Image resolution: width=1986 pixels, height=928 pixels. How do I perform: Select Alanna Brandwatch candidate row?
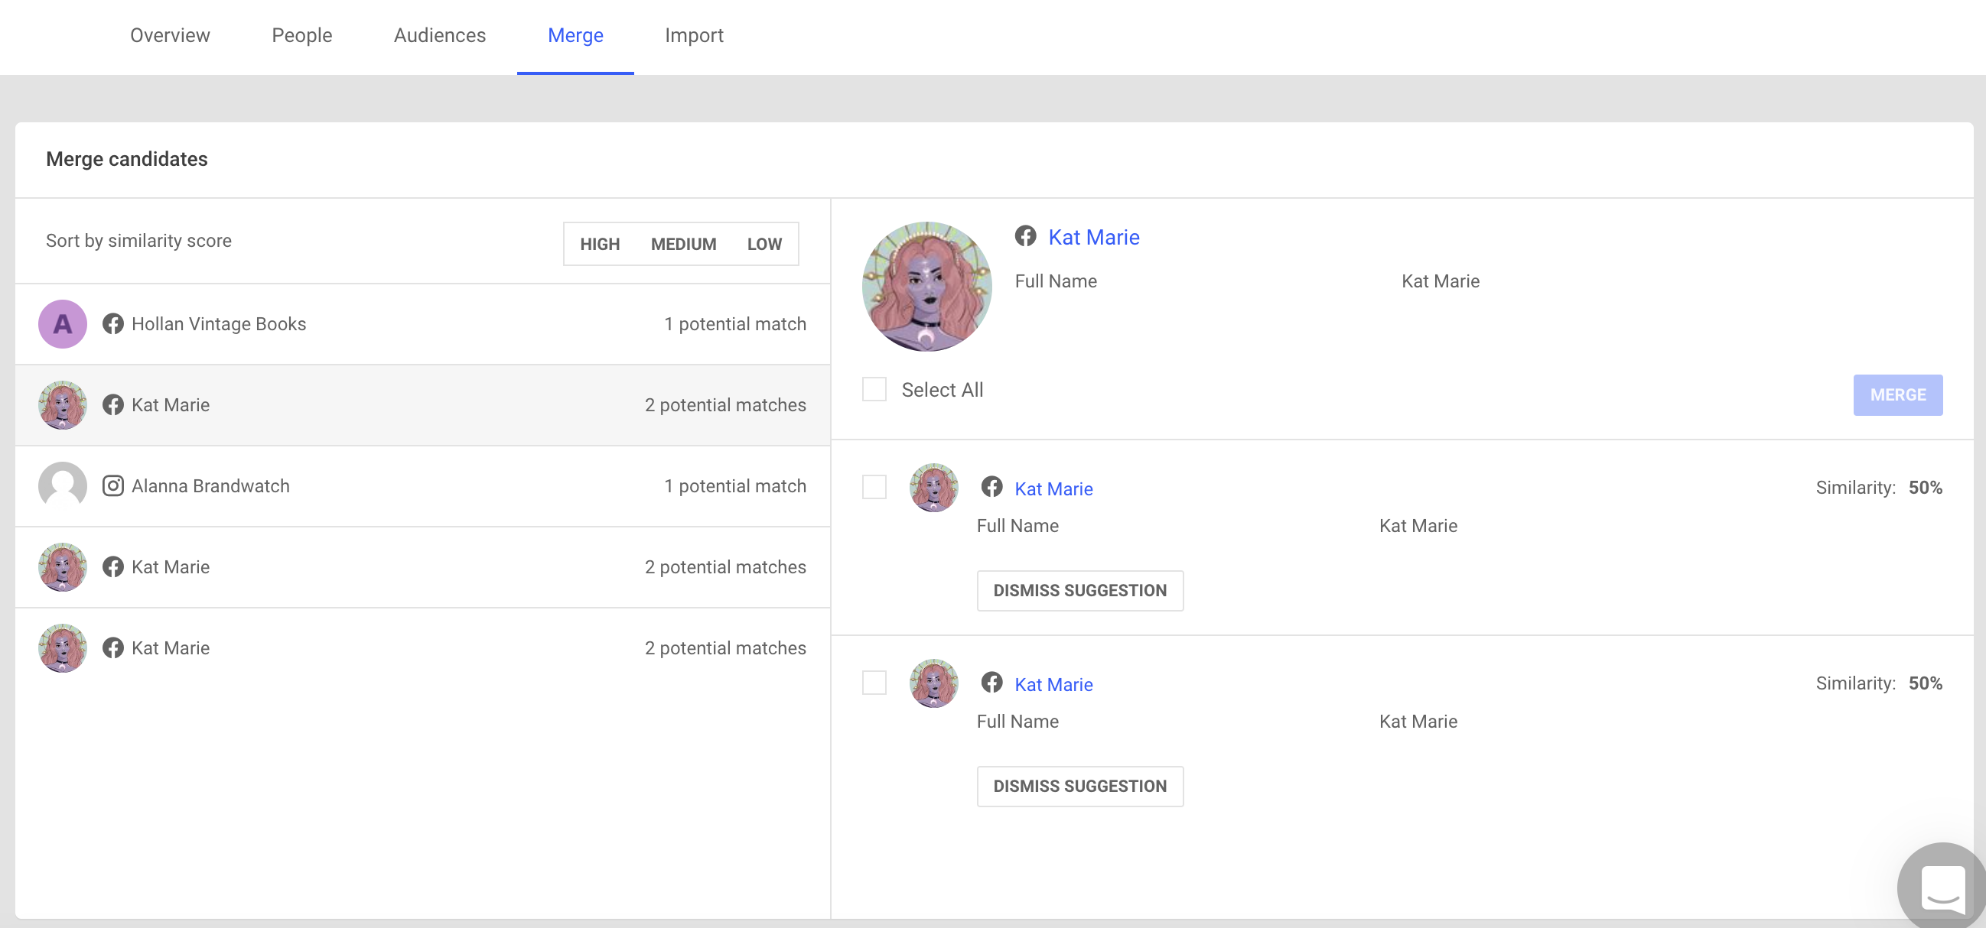[422, 486]
